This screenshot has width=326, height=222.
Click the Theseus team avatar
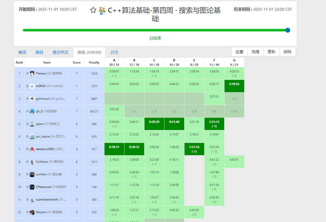(x=32, y=74)
